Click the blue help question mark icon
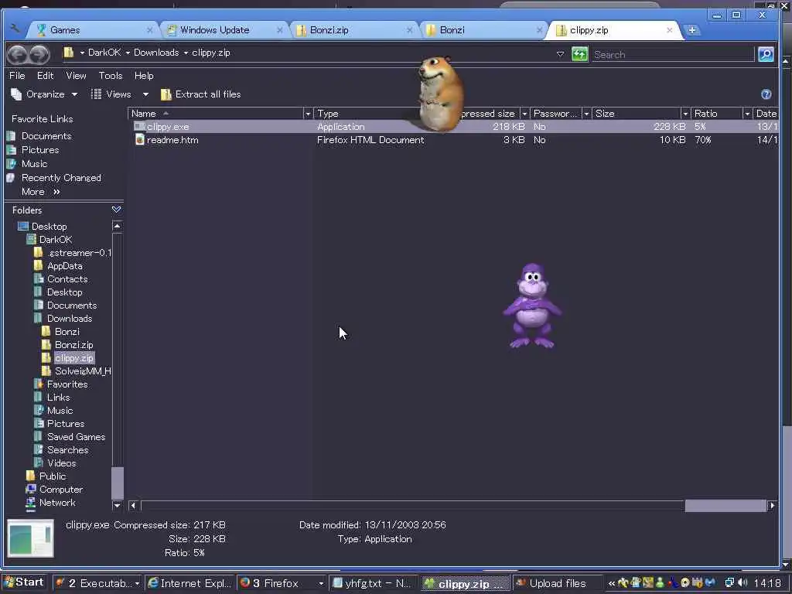The height and width of the screenshot is (594, 792). point(766,94)
